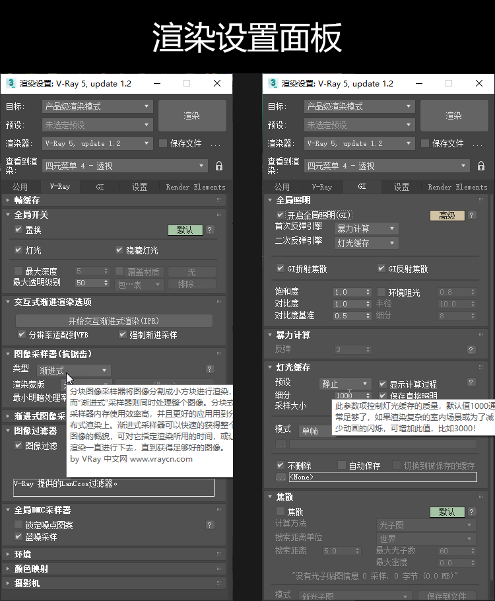
Task: Click 最大透明级别 value field 50
Action: 89,283
